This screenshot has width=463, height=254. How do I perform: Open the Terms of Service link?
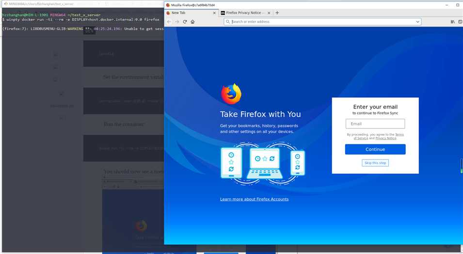click(379, 136)
